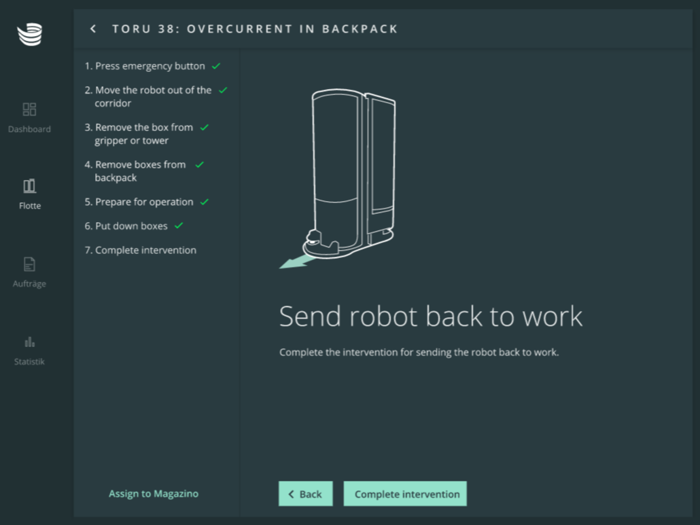Image resolution: width=700 pixels, height=525 pixels.
Task: Go back using the header chevron
Action: tap(93, 29)
